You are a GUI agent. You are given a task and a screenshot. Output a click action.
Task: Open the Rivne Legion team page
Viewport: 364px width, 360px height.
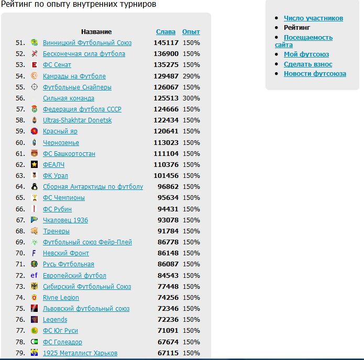click(61, 298)
